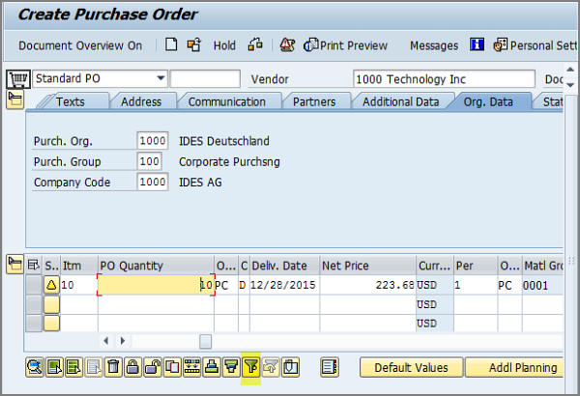Collapse the header section expander icon
The width and height of the screenshot is (580, 396).
click(14, 99)
